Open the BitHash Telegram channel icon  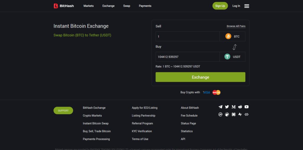(220, 107)
